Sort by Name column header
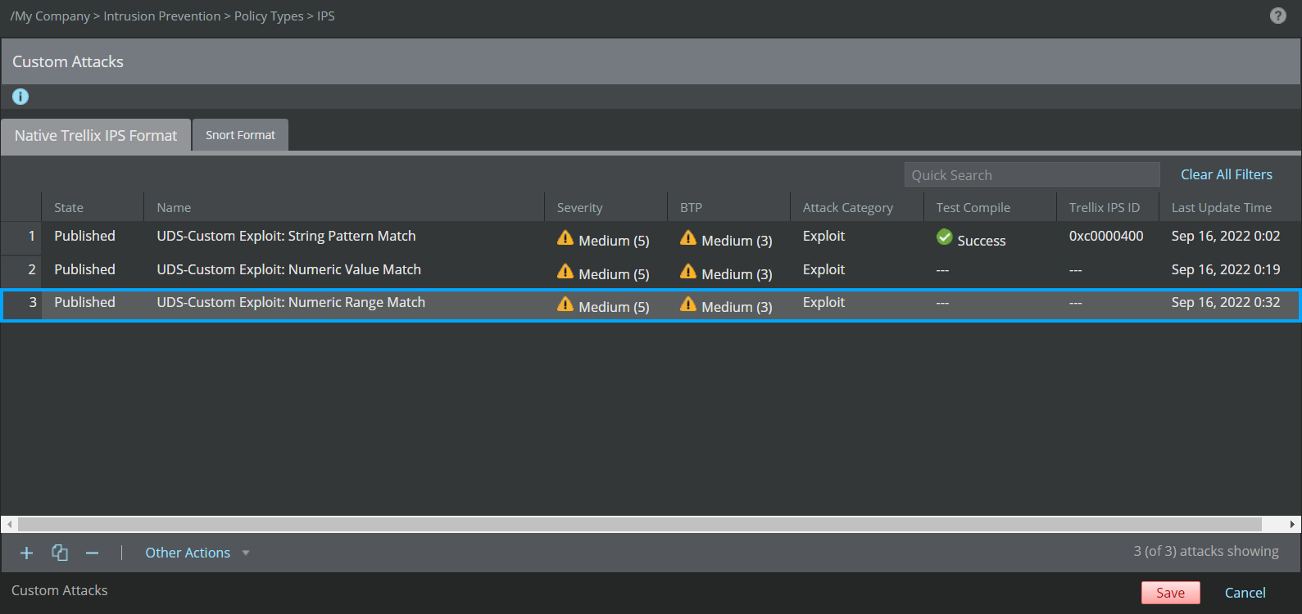The image size is (1302, 614). [x=344, y=207]
